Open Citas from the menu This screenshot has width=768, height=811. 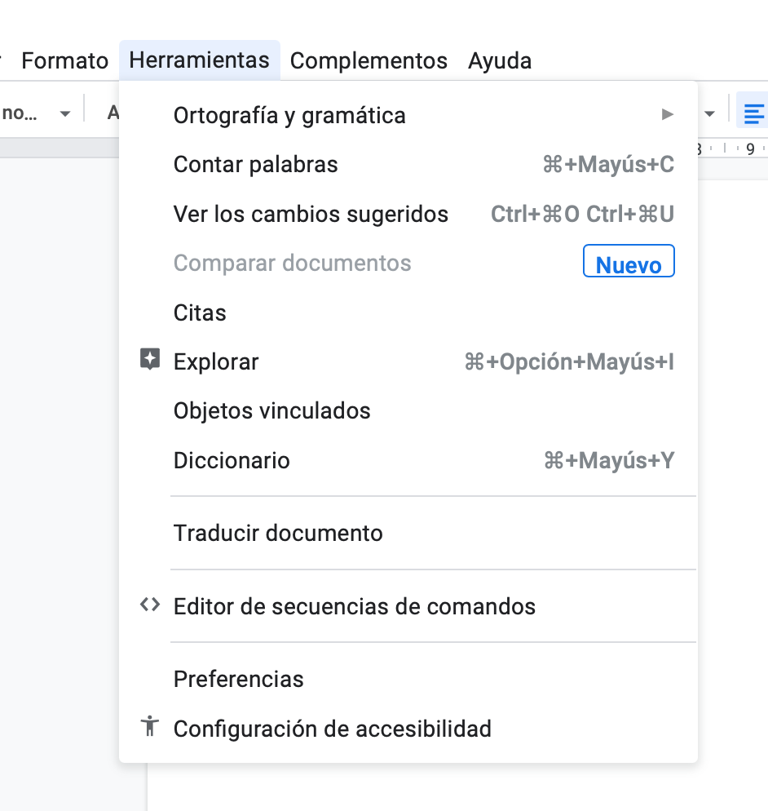[200, 312]
